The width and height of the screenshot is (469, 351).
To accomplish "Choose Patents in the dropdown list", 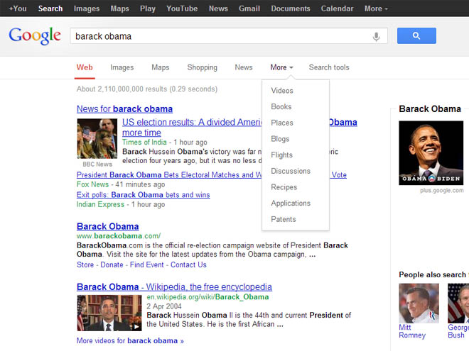I will click(284, 219).
